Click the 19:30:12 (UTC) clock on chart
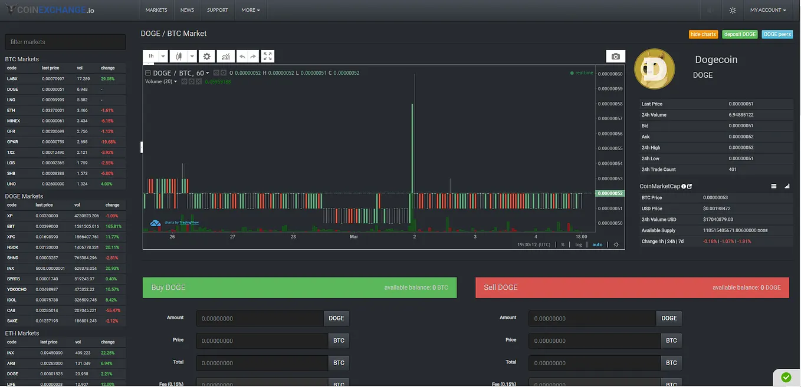Screen dimensions: 801x387 tap(534, 244)
